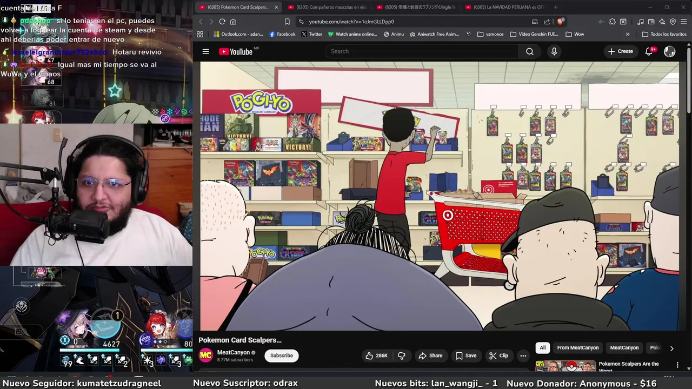Switch to the La NAVIDAD PERUANA tab
Viewport: 692px width, 389px height.
[504, 7]
